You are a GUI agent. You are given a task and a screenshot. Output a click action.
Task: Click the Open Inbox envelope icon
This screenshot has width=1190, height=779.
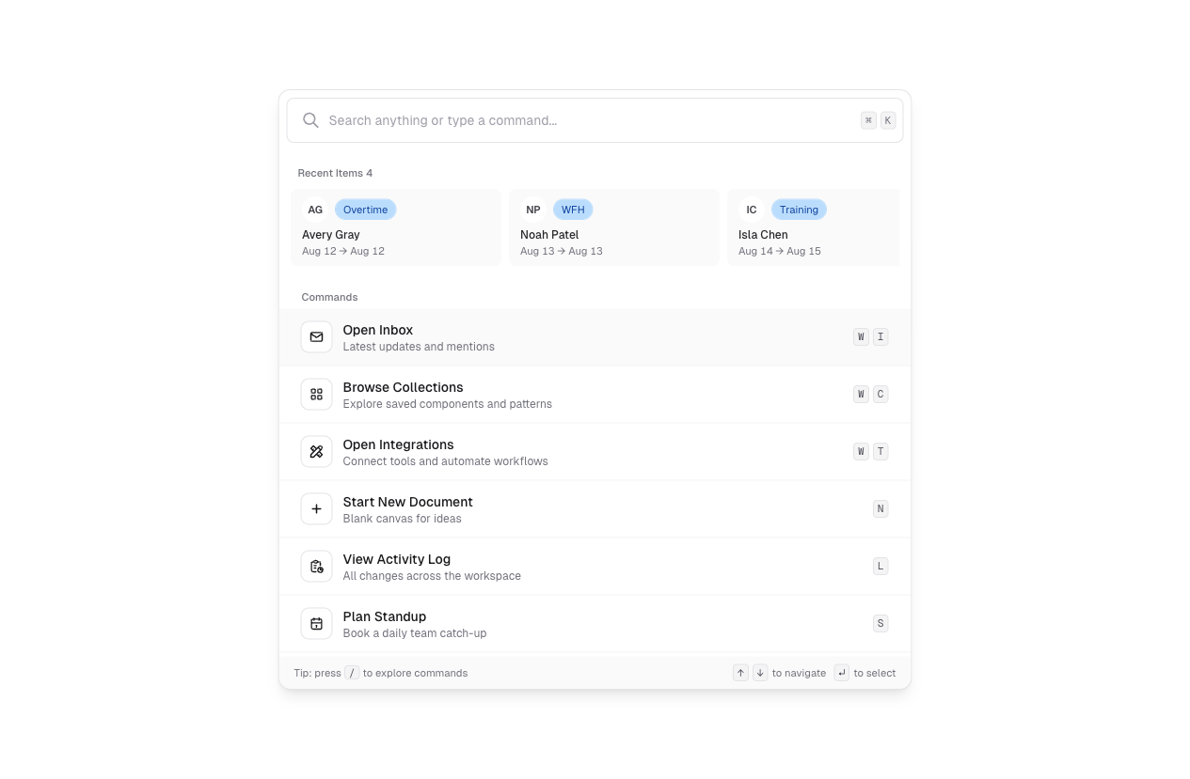tap(316, 337)
